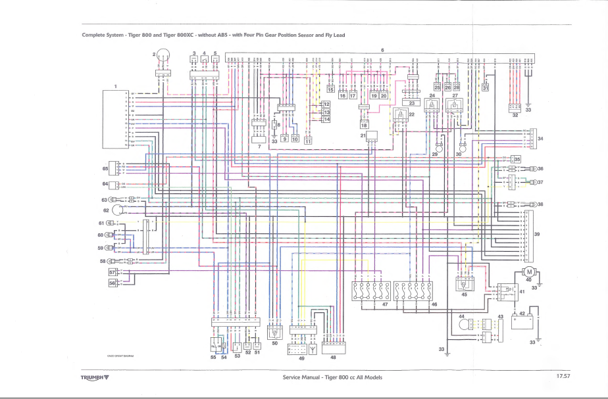Select the boxed number 28

457,87
